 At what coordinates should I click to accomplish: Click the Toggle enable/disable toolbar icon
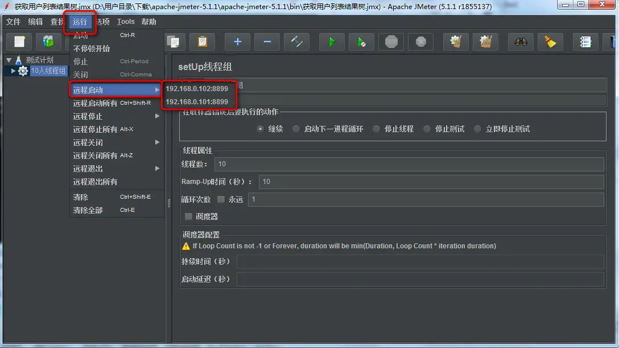tap(296, 42)
